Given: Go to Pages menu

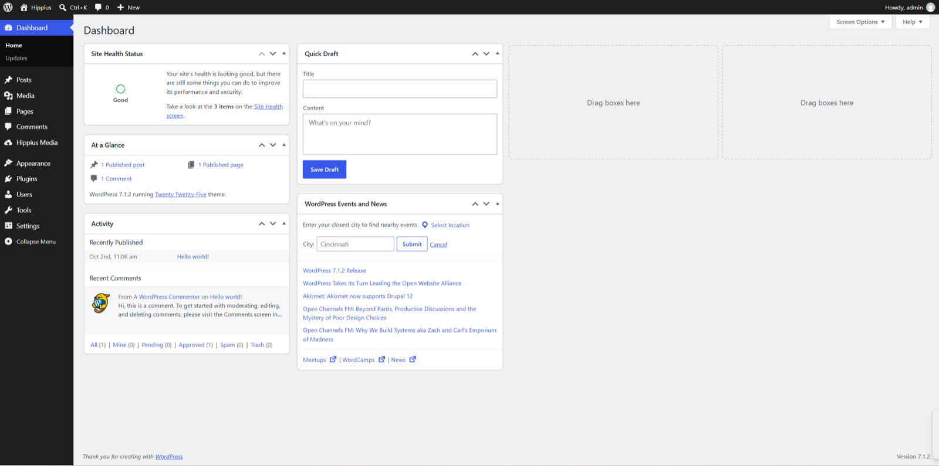Looking at the screenshot, I should (36, 111).
